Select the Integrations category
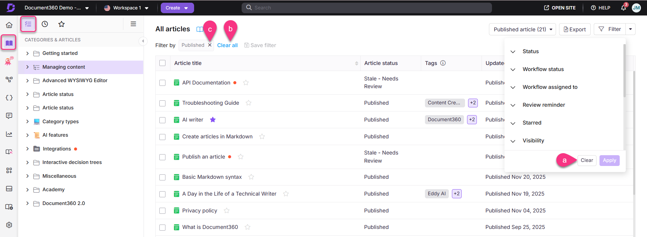Image resolution: width=647 pixels, height=237 pixels. click(x=57, y=149)
